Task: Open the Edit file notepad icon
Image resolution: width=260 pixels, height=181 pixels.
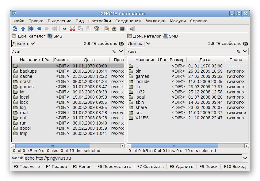Action: [106, 29]
